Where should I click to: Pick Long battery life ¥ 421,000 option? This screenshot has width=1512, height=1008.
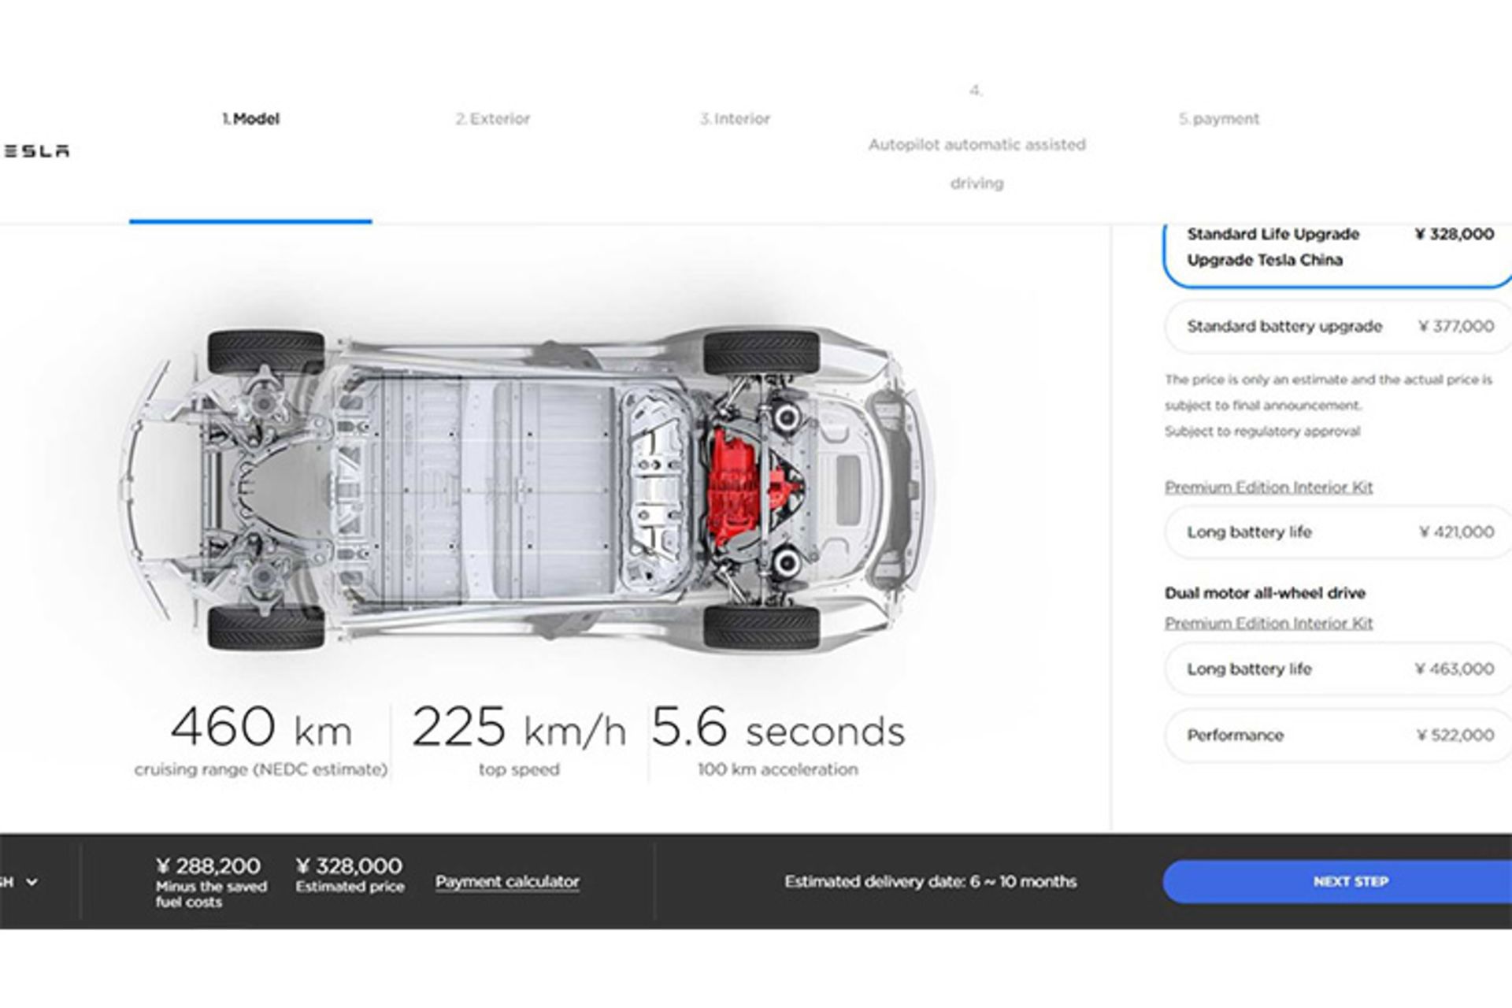pyautogui.click(x=1338, y=532)
